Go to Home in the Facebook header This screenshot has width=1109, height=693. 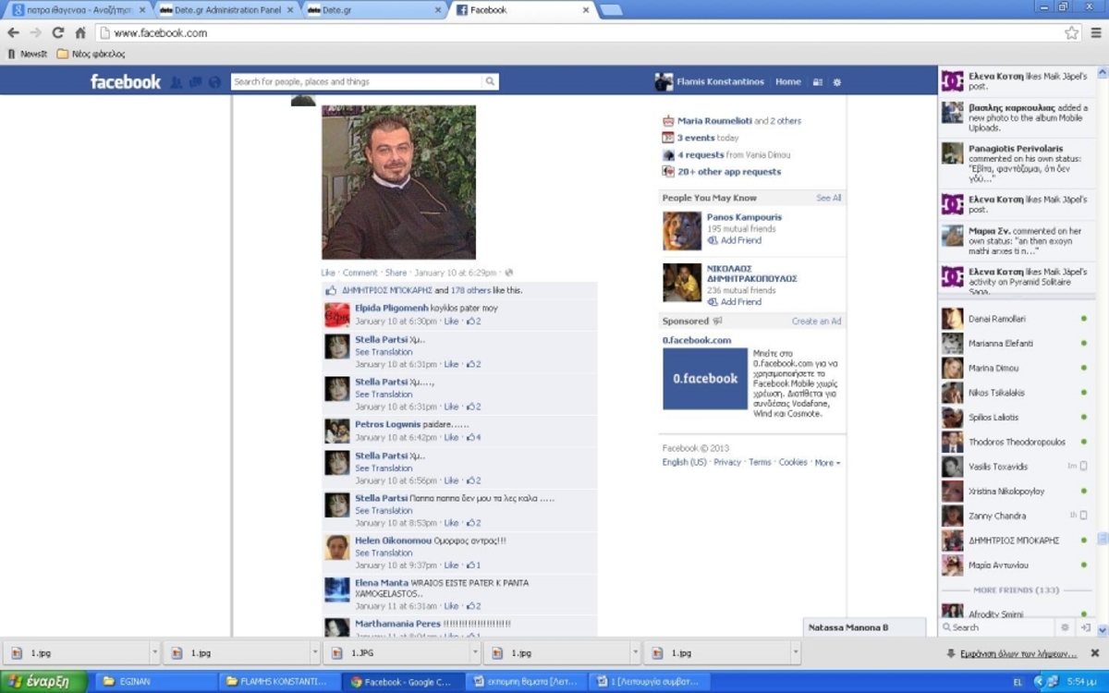pos(788,81)
